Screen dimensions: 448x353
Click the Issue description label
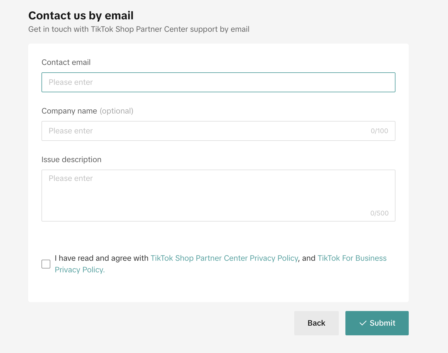[x=71, y=160]
